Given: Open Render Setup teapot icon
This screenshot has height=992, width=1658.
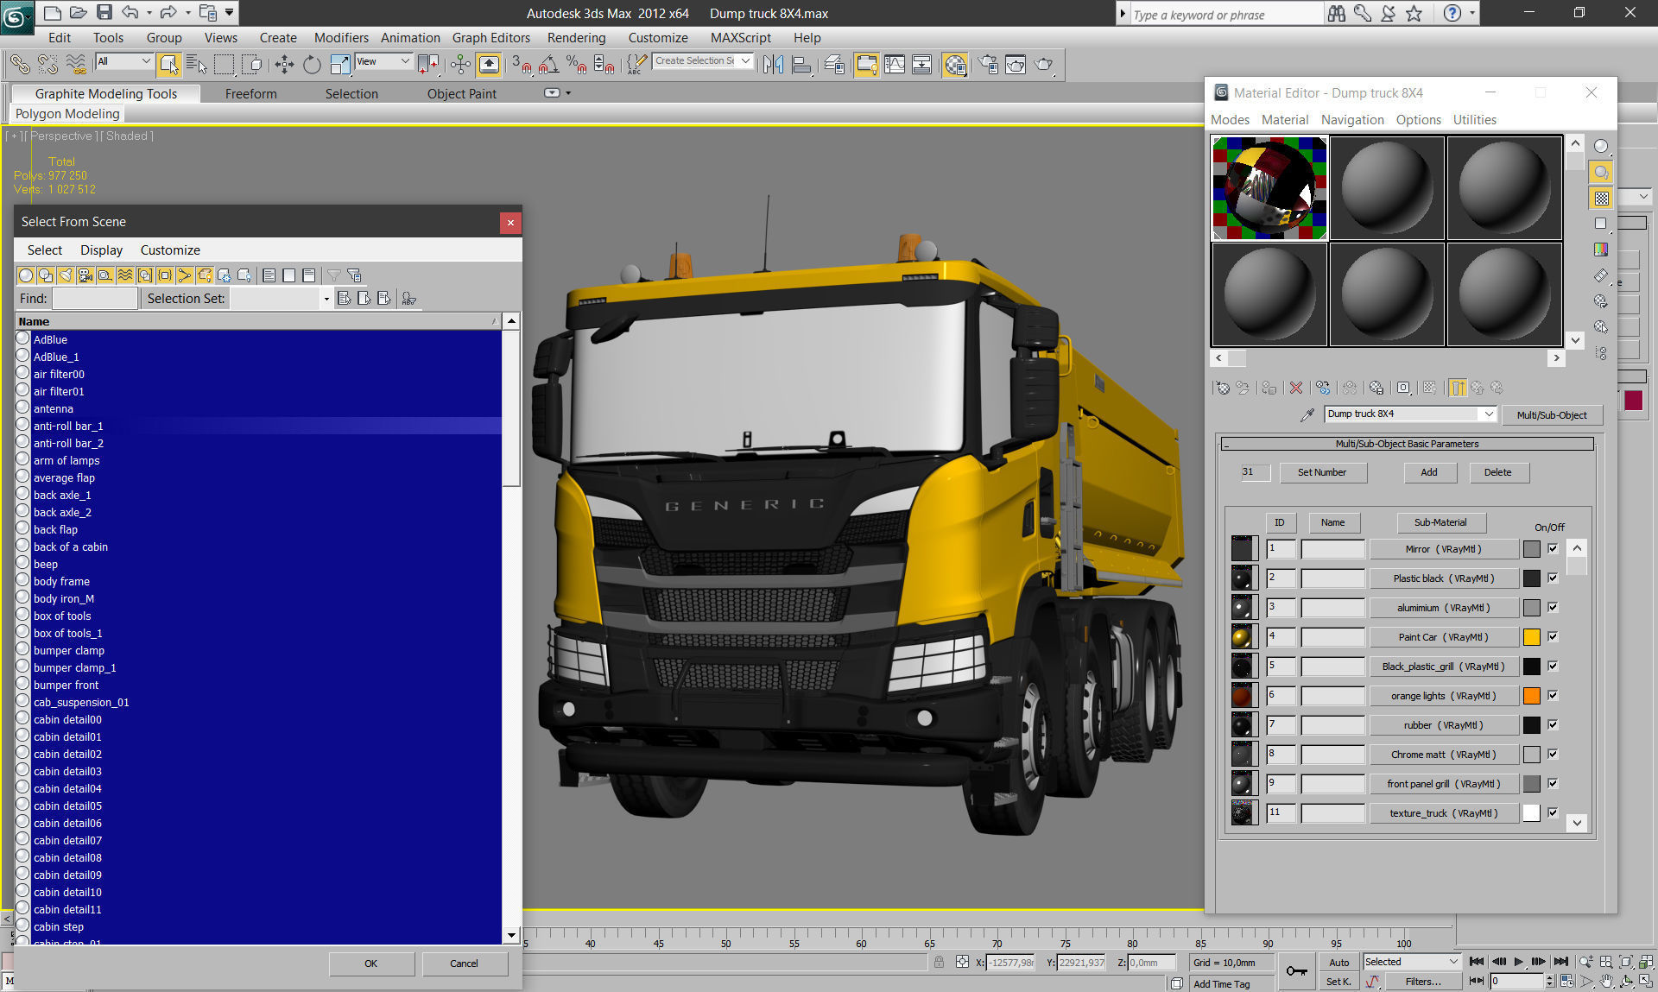Looking at the screenshot, I should [988, 64].
